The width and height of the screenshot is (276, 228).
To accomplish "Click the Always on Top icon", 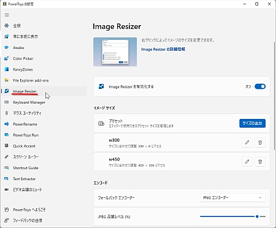I will coord(7,37).
